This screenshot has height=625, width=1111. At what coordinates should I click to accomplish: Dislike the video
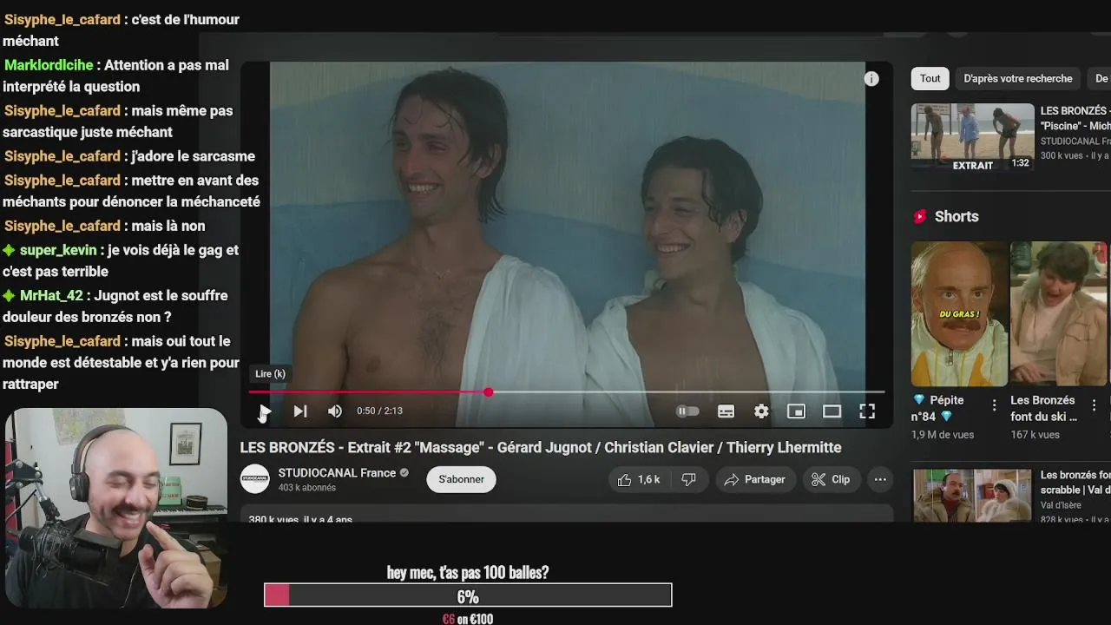coord(688,479)
